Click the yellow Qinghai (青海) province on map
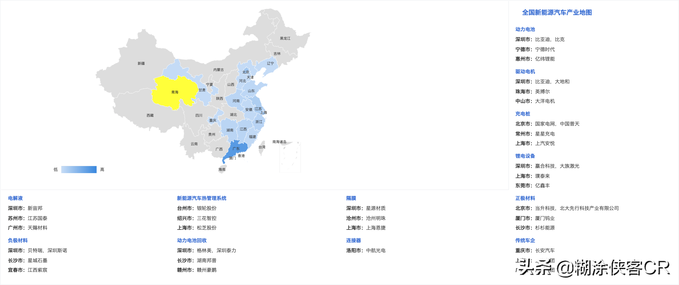 (x=174, y=92)
